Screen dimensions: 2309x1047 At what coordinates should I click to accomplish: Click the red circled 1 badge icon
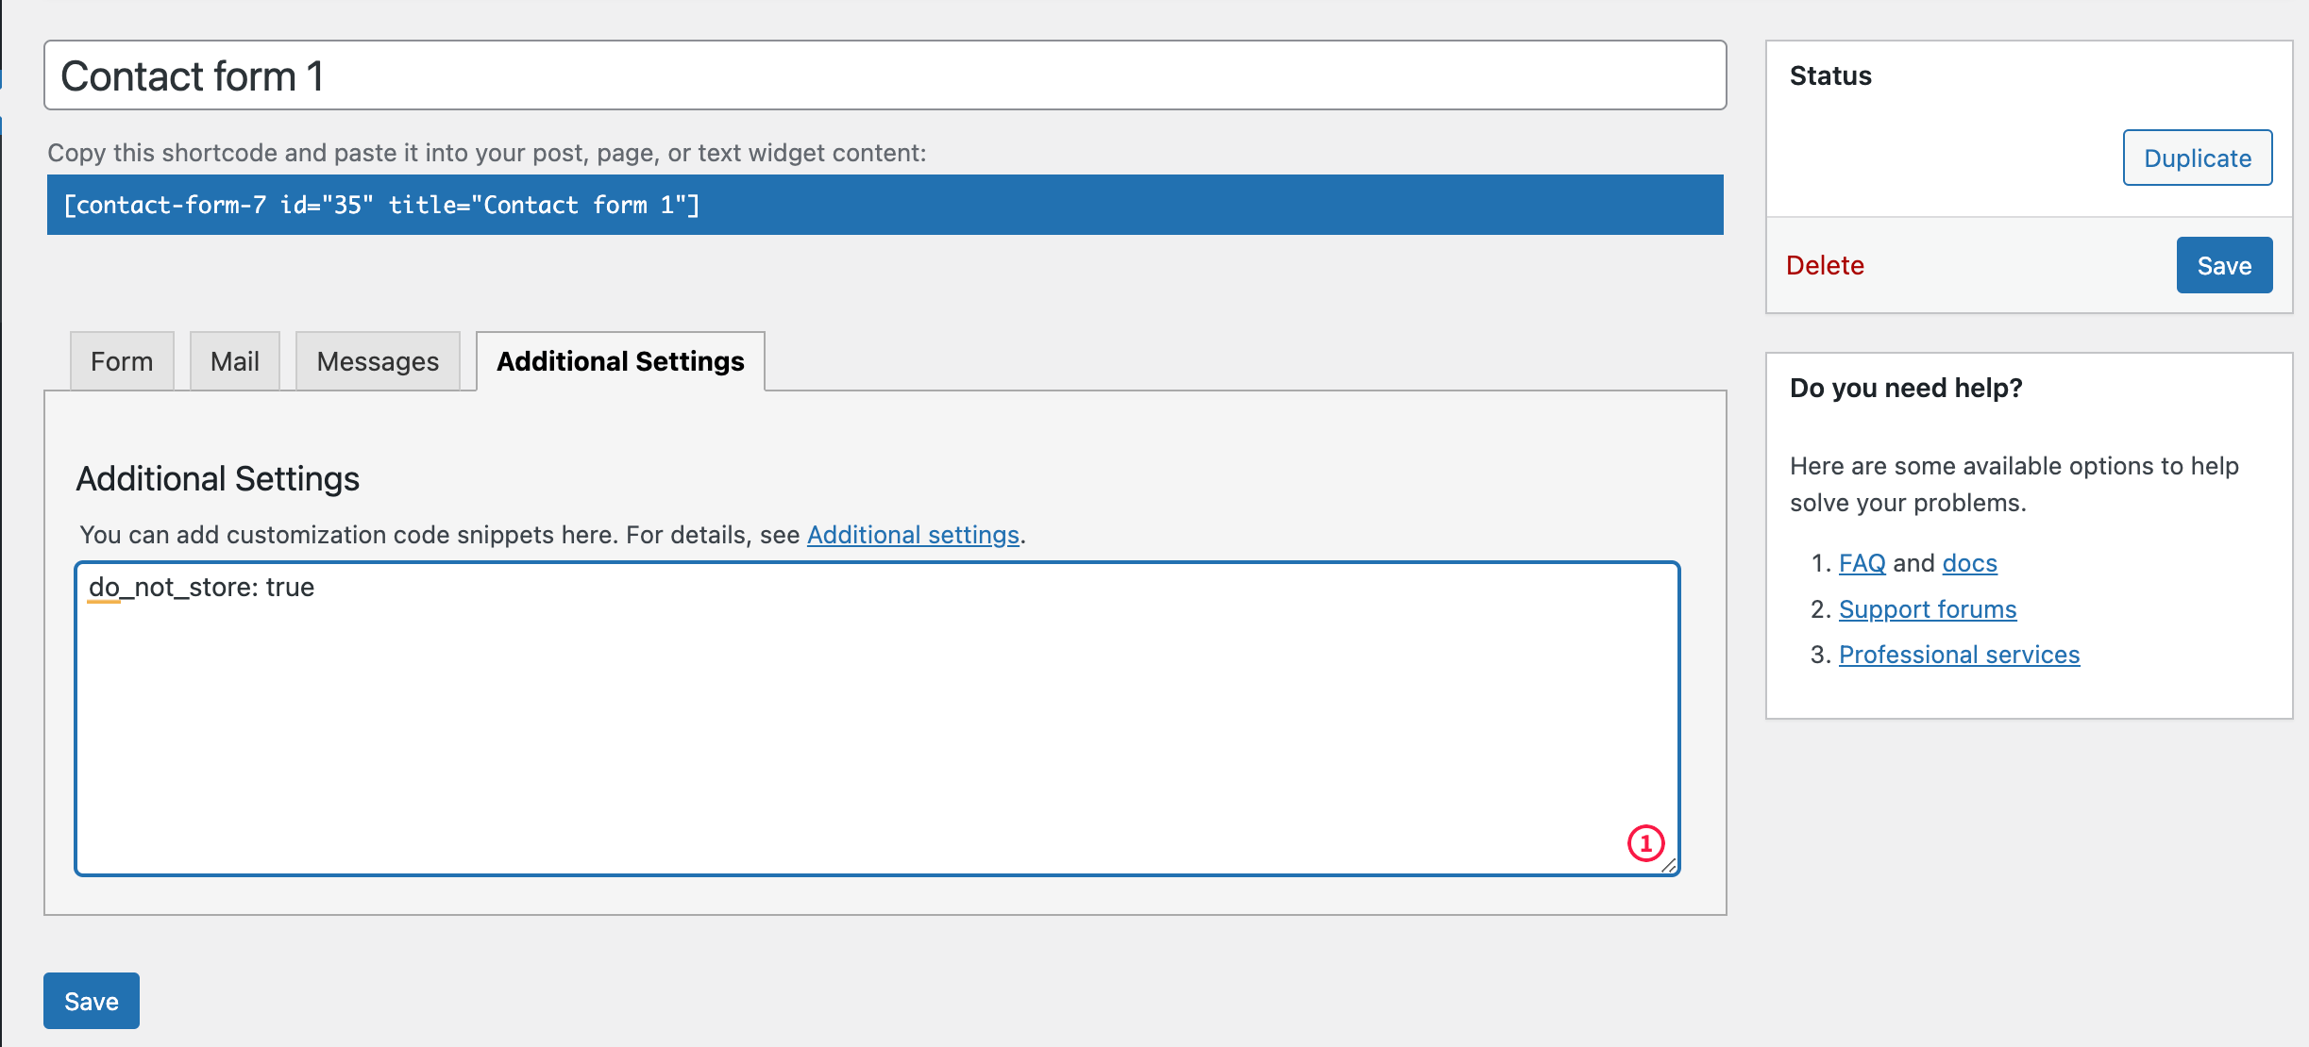pyautogui.click(x=1645, y=843)
